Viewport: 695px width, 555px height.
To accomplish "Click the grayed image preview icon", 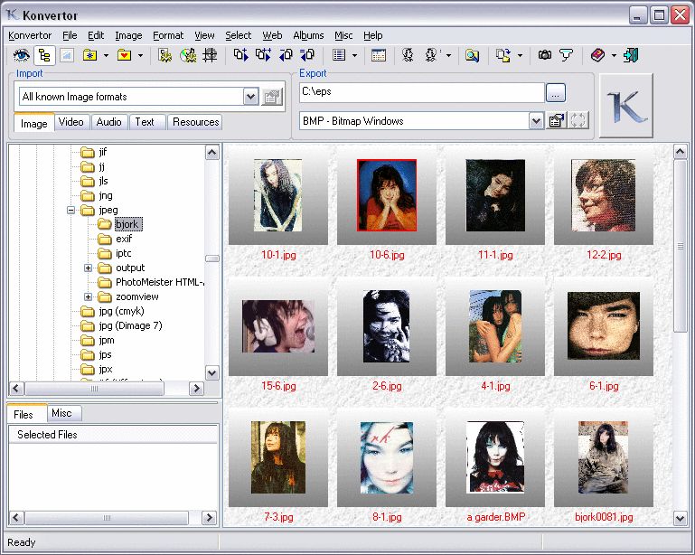I will tap(67, 55).
